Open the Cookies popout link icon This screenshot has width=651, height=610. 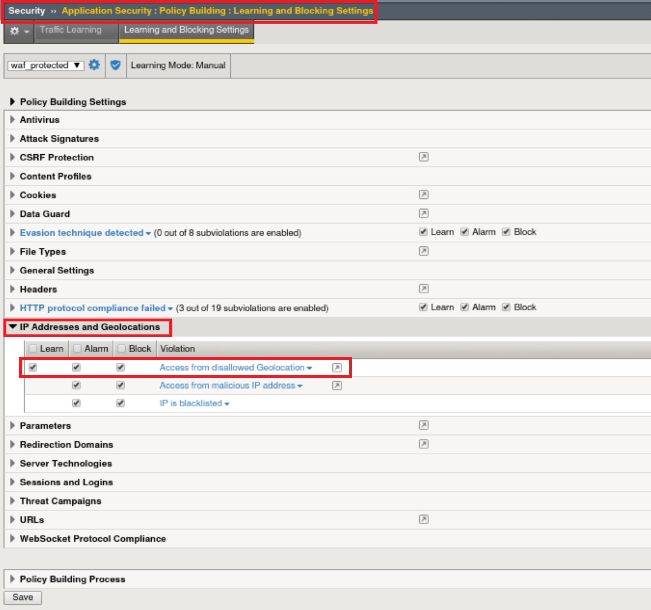(424, 195)
